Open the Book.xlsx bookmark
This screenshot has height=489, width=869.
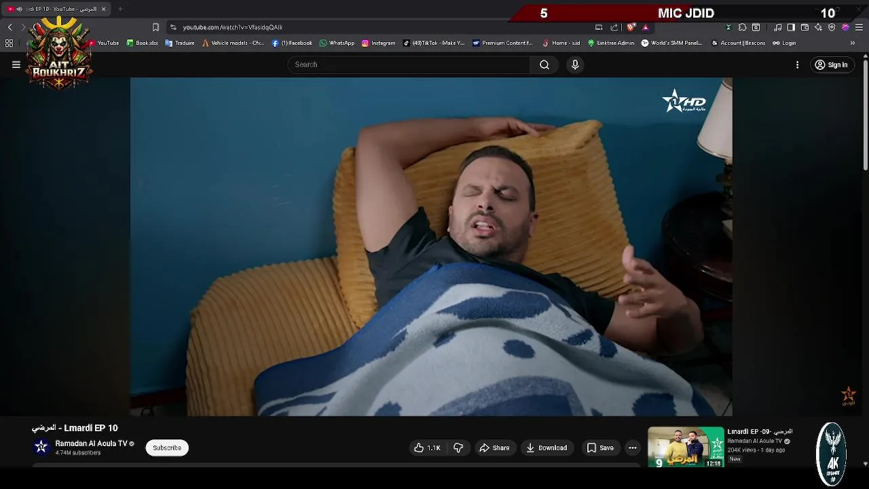tap(143, 43)
